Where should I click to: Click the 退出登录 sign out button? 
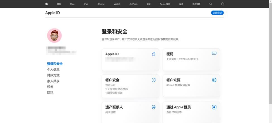(x=217, y=13)
